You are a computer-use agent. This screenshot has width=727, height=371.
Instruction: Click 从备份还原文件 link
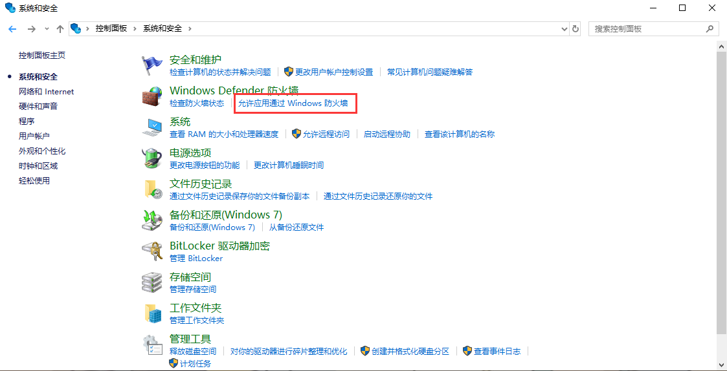pos(296,228)
